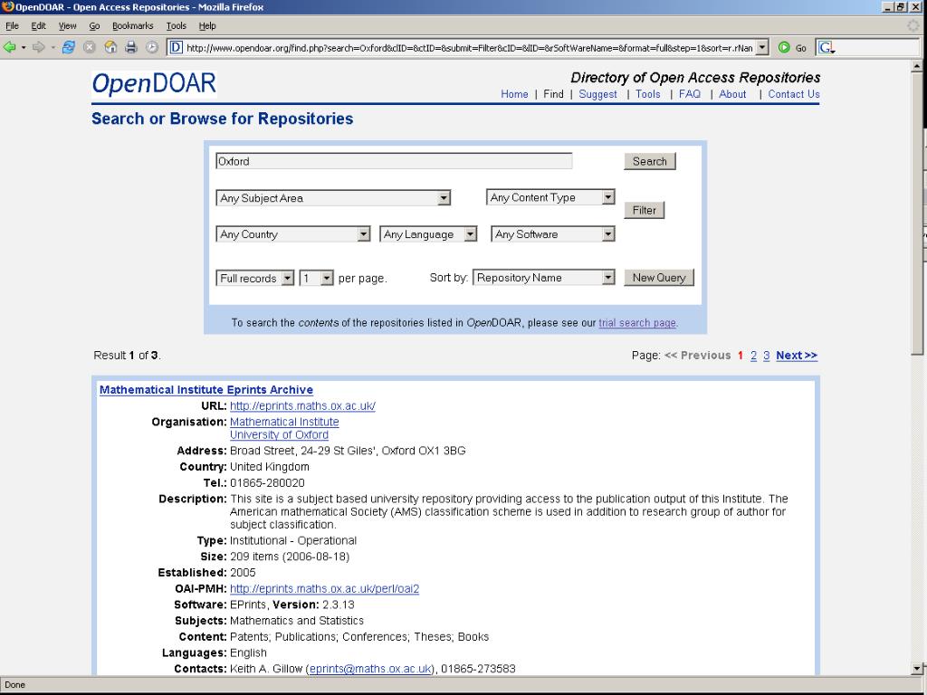Click the green Go button icon
This screenshot has height=695, width=927.
coord(784,47)
